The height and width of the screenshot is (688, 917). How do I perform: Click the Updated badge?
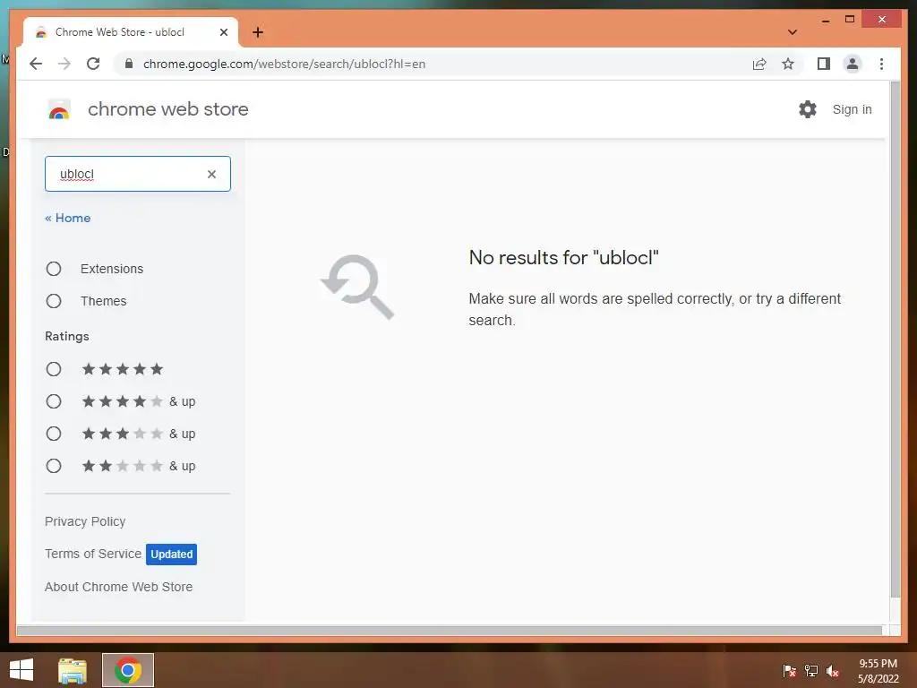pyautogui.click(x=171, y=554)
